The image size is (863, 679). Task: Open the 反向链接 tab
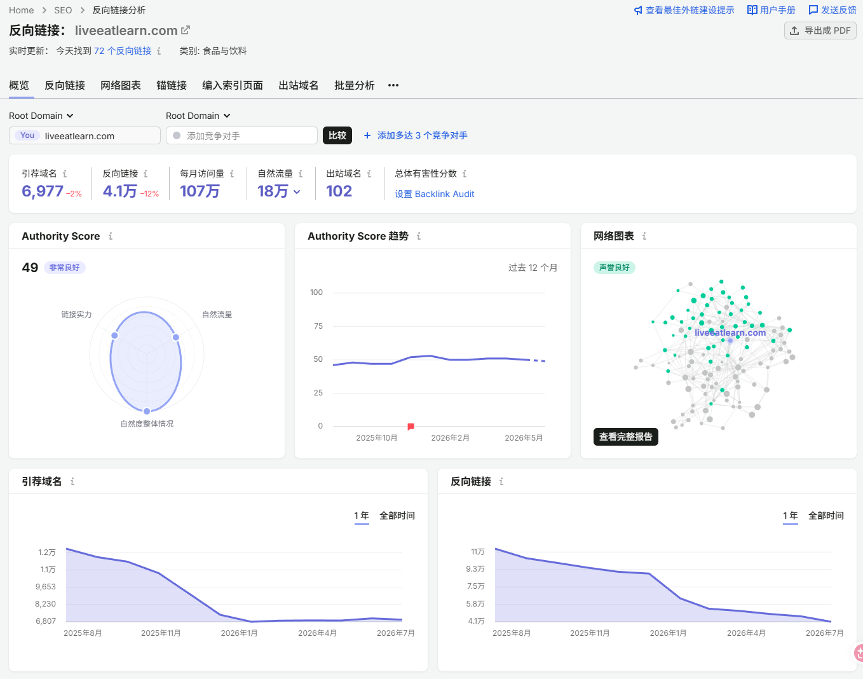[65, 85]
